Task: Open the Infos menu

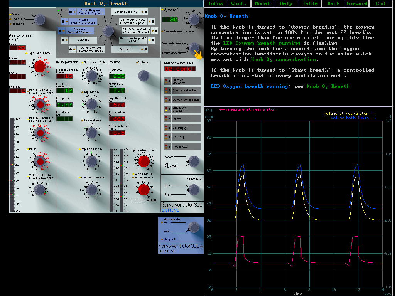Action: tap(216, 3)
